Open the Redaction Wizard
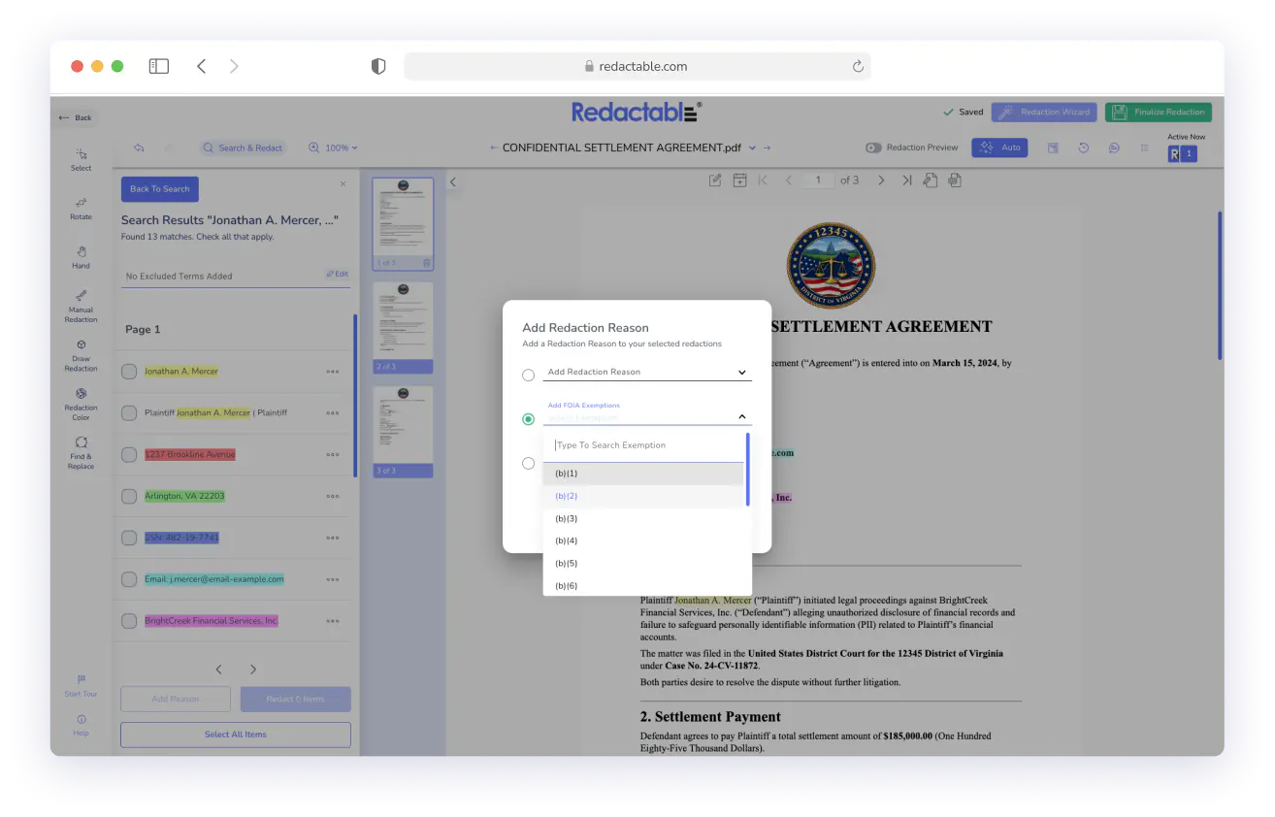1275x817 pixels. click(x=1044, y=113)
